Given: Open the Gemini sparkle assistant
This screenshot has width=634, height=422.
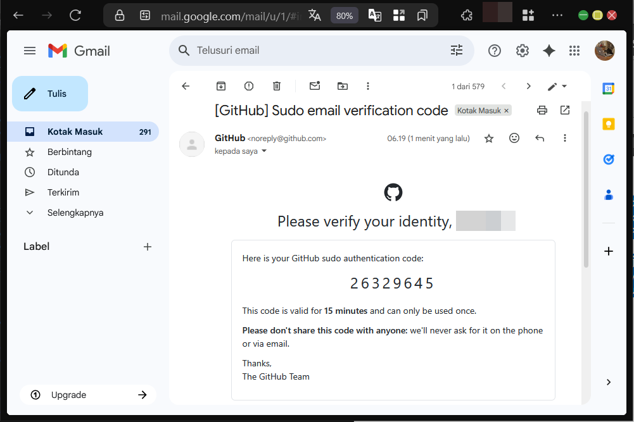Looking at the screenshot, I should 549,51.
